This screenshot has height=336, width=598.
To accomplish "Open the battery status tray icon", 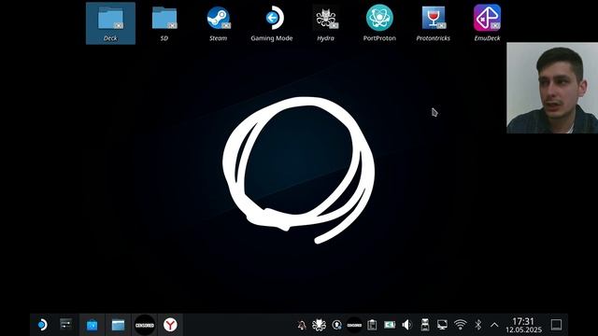I will (390, 325).
